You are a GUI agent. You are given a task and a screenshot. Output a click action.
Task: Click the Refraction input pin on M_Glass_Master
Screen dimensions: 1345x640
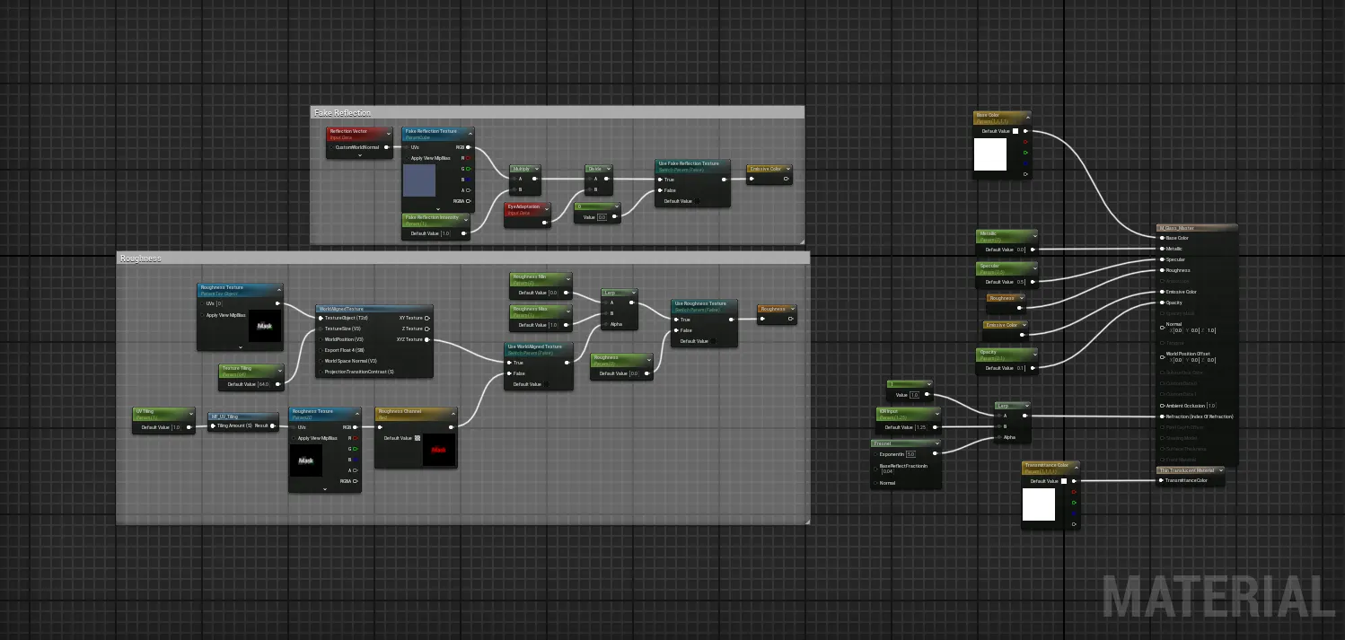pyautogui.click(x=1163, y=416)
